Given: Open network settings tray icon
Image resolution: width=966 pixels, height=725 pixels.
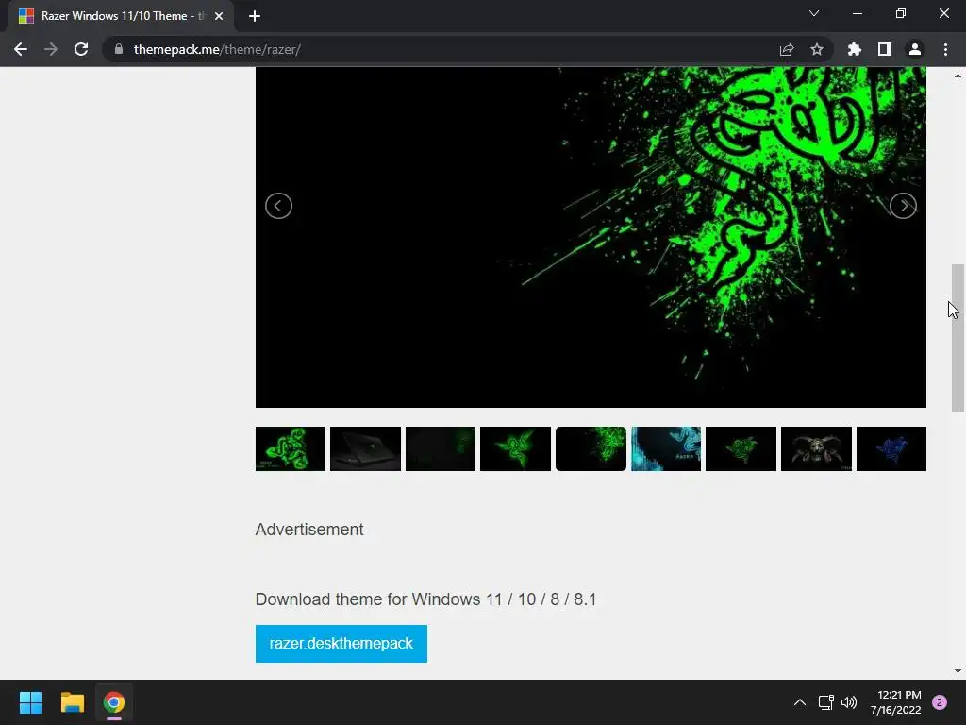Looking at the screenshot, I should (x=825, y=702).
